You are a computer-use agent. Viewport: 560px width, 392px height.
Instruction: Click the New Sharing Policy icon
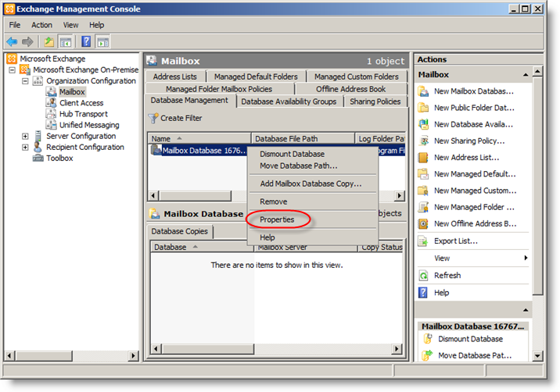[423, 141]
